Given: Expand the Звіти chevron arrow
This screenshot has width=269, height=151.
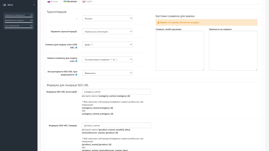Looking at the screenshot, I should point(34,5).
